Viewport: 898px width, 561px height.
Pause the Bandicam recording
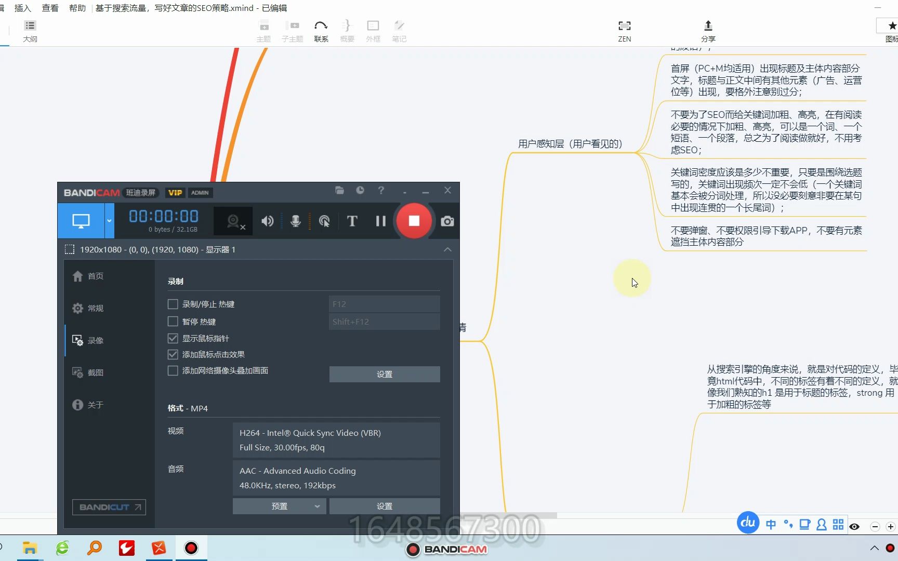380,221
